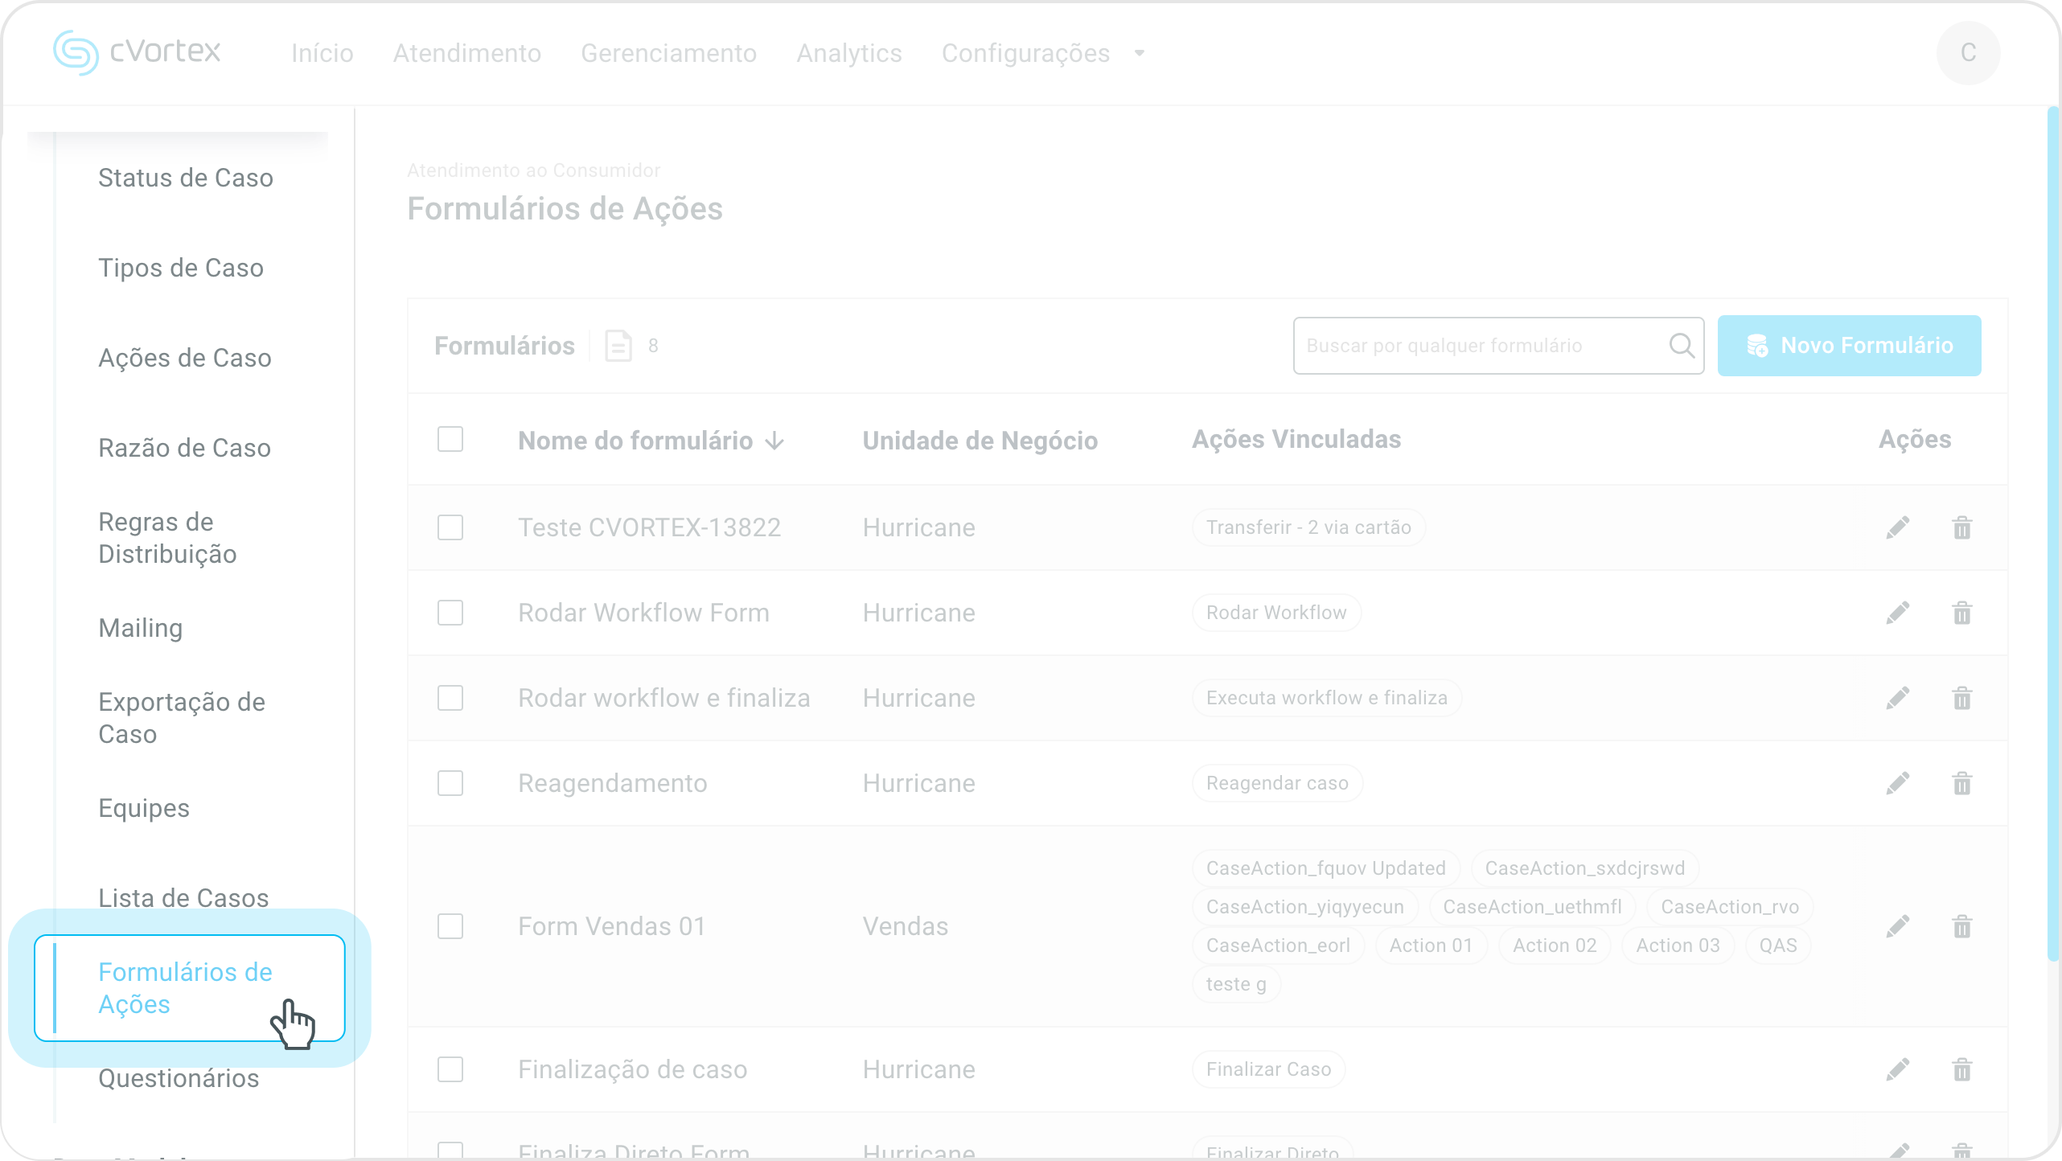Go to the Analytics menu
Viewport: 2062px width, 1161px height.
coord(848,54)
